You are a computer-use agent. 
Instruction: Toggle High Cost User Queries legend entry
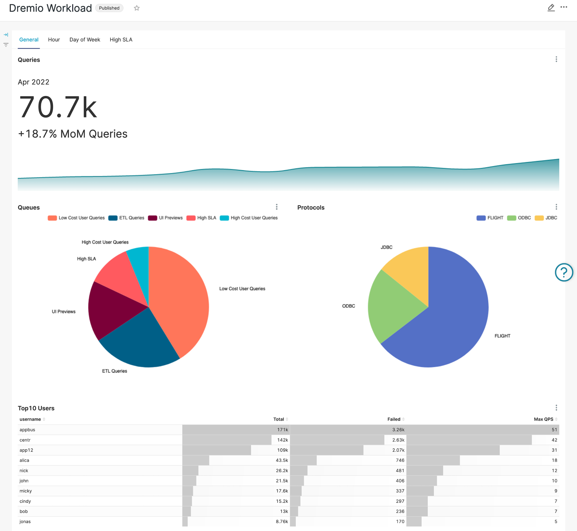(x=249, y=218)
